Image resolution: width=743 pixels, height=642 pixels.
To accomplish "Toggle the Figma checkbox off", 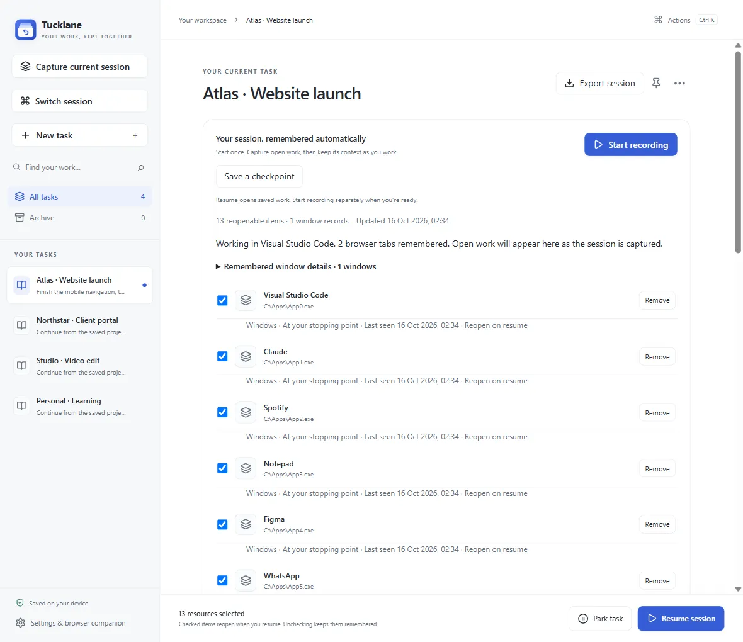I will click(222, 524).
